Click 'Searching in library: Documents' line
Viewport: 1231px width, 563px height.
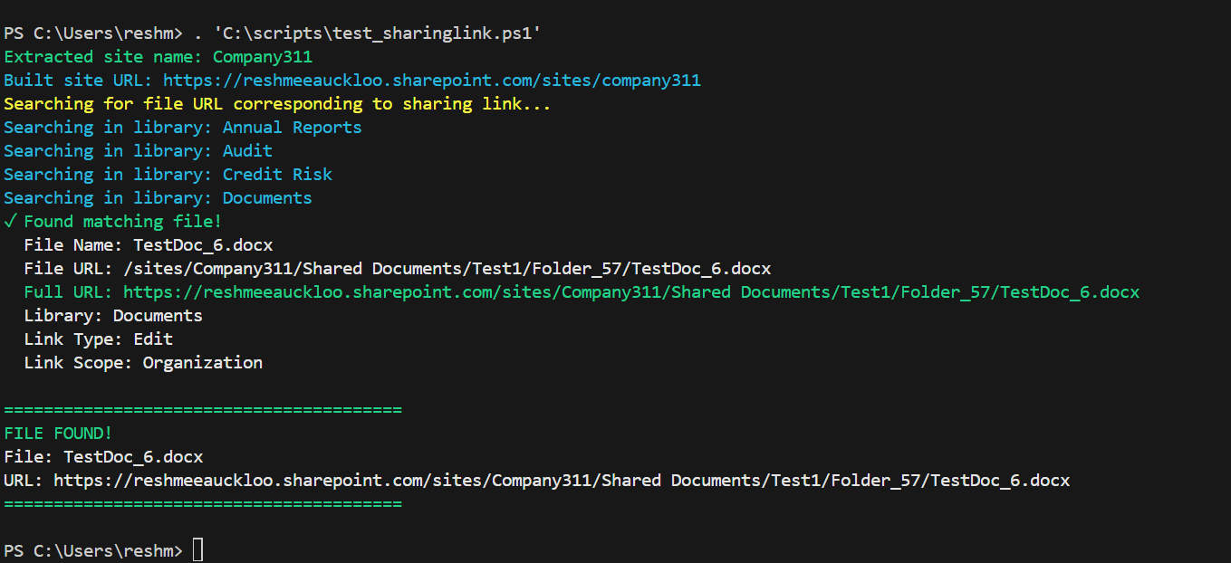coord(158,198)
